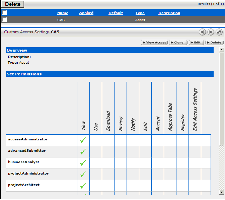Click the businessAnalyst role label
This screenshot has height=200, width=225.
[24, 162]
